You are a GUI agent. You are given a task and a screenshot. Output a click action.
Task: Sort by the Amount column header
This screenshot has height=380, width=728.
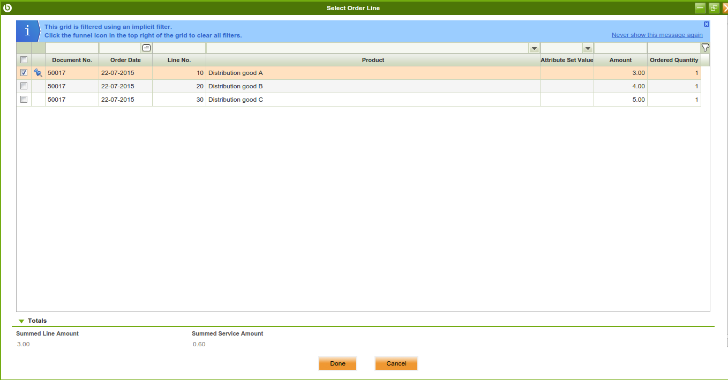click(x=620, y=60)
